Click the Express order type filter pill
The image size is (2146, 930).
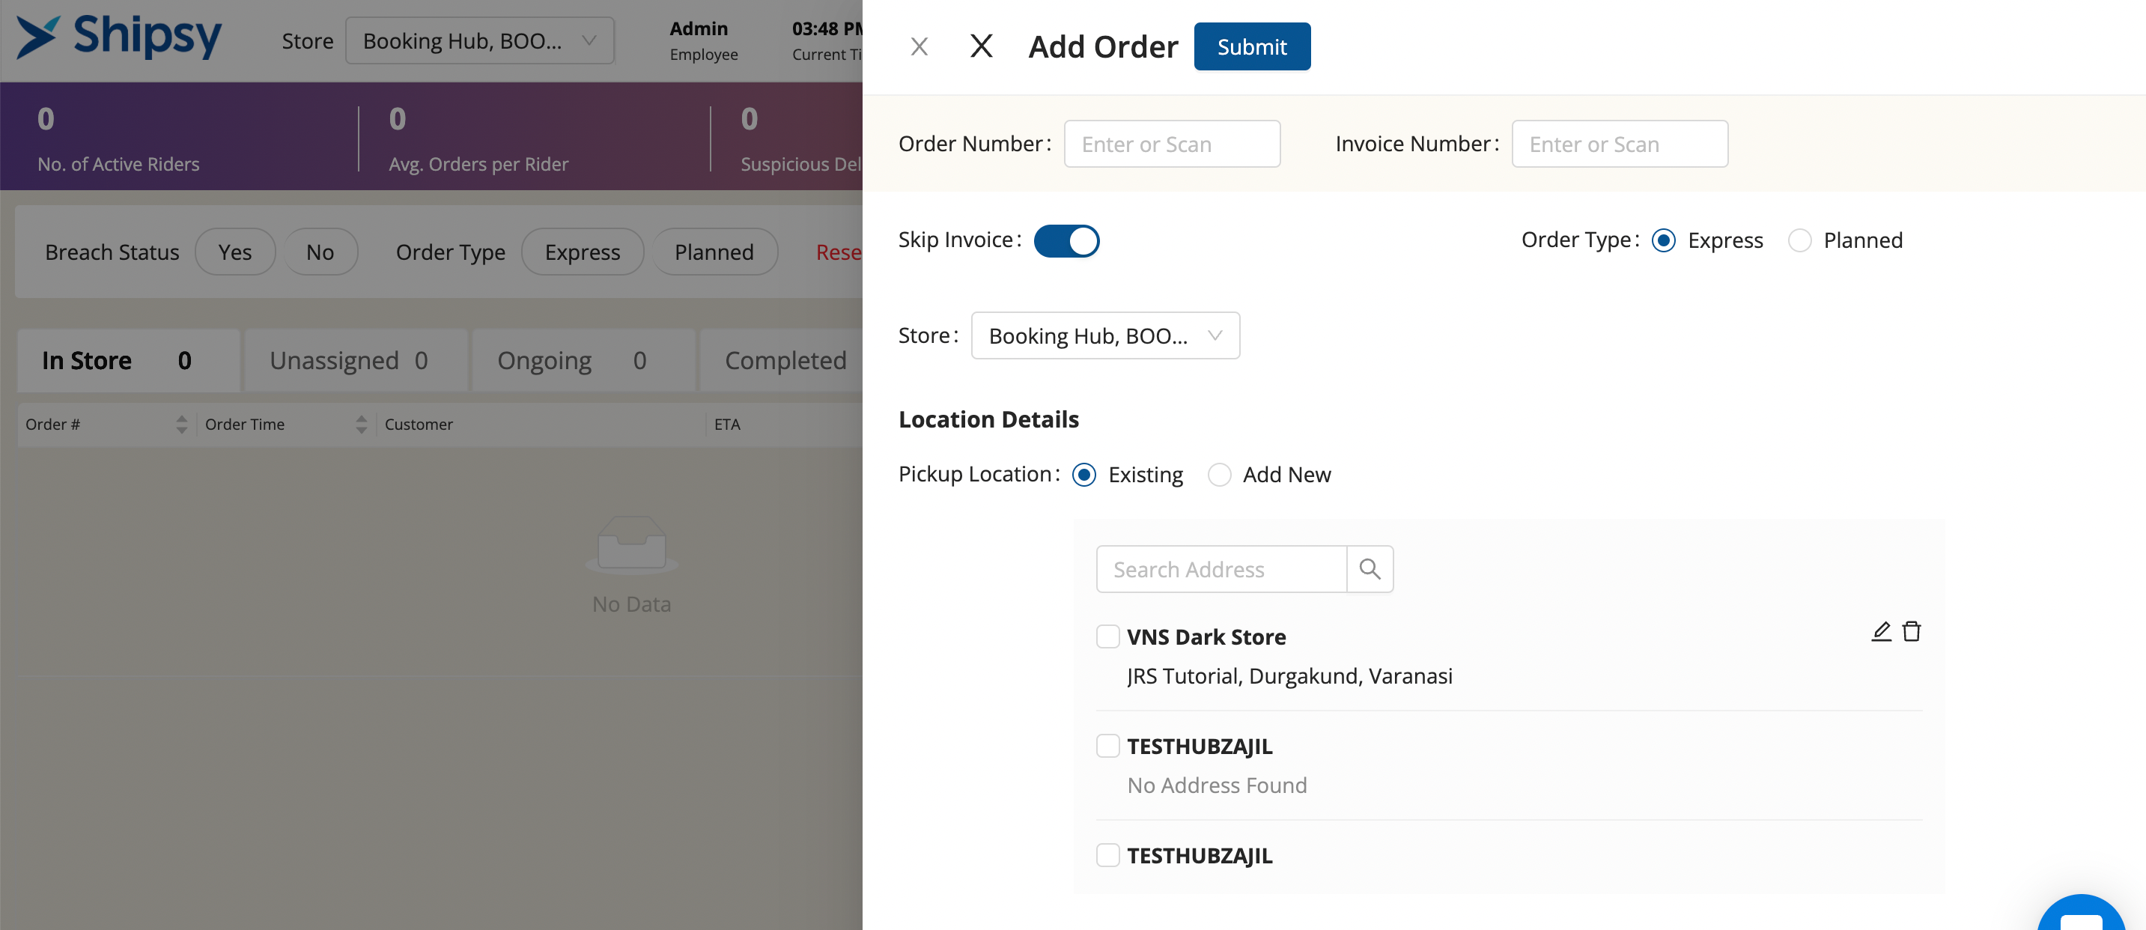pyautogui.click(x=582, y=252)
